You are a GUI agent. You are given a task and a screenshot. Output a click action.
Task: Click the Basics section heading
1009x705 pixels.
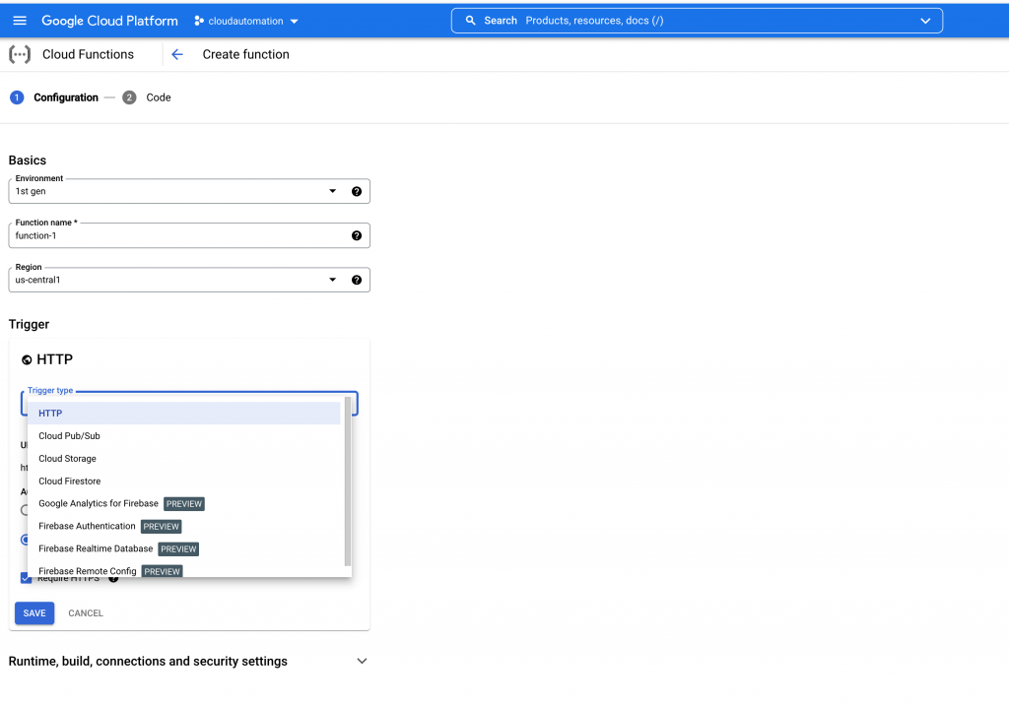28,160
